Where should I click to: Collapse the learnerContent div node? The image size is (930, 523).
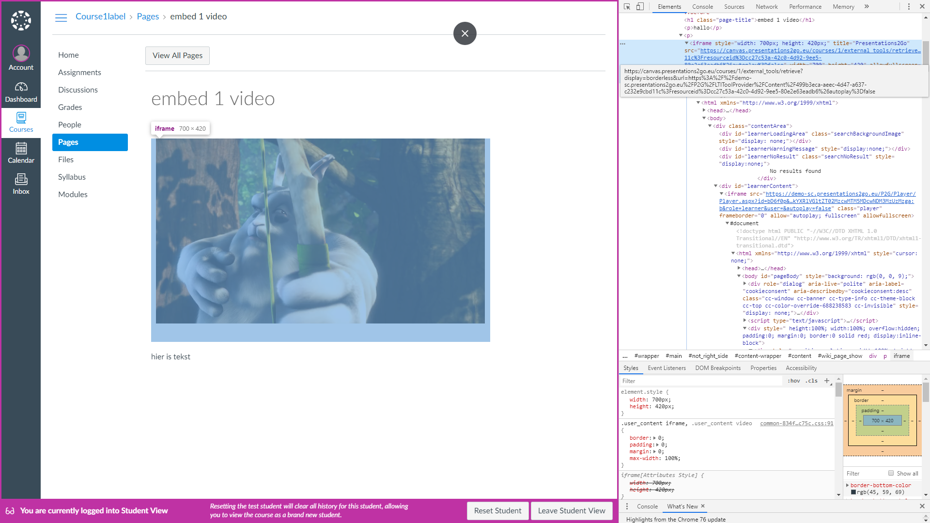tap(715, 186)
